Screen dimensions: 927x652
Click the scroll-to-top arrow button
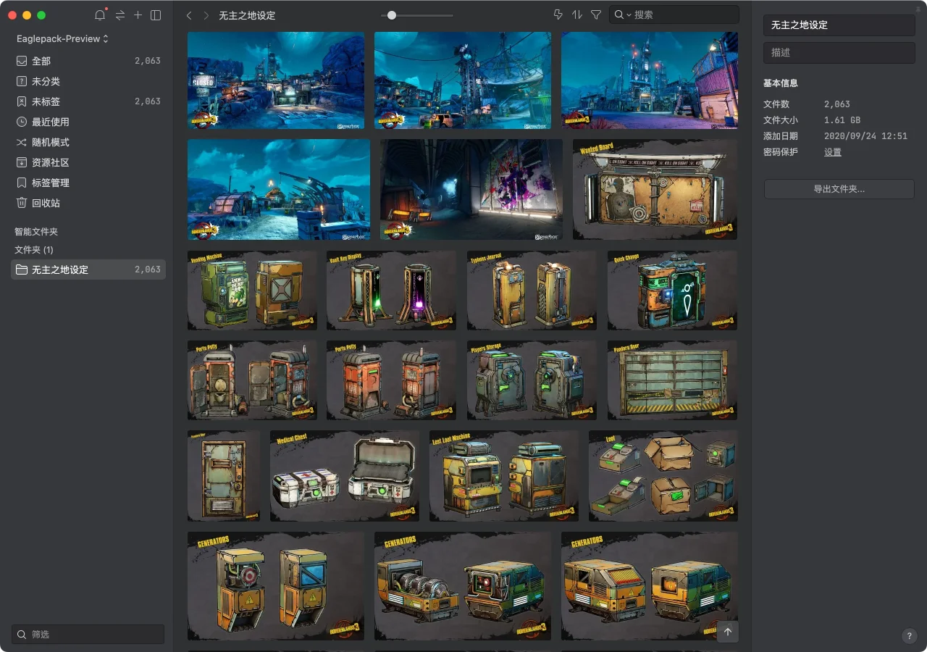pyautogui.click(x=728, y=632)
